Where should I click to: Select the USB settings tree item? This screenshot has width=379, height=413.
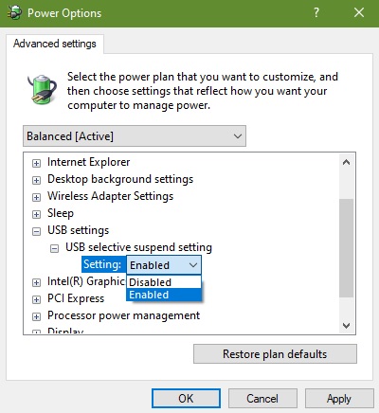(x=78, y=230)
